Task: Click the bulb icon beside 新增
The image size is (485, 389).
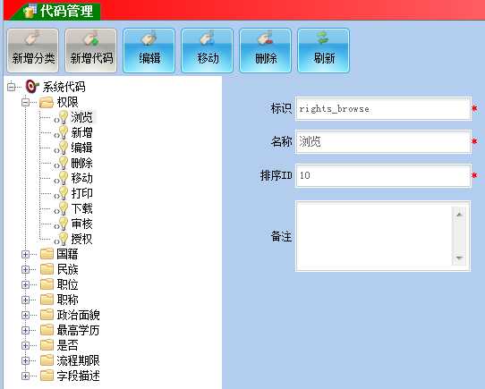Action: [x=64, y=132]
